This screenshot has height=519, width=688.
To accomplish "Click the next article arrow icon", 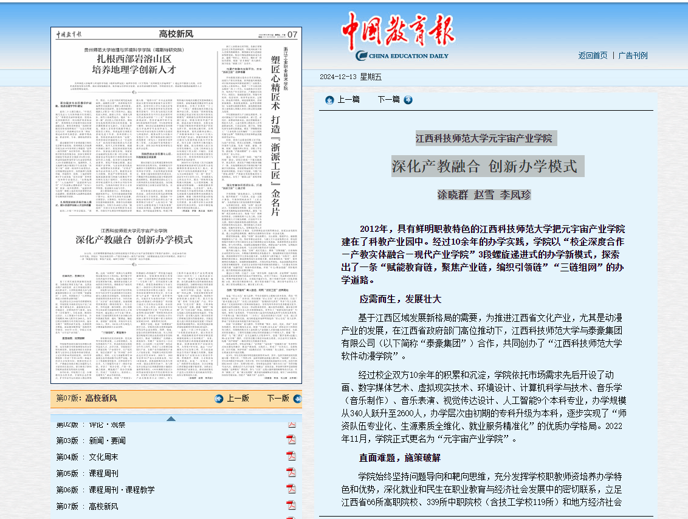I will 408,100.
